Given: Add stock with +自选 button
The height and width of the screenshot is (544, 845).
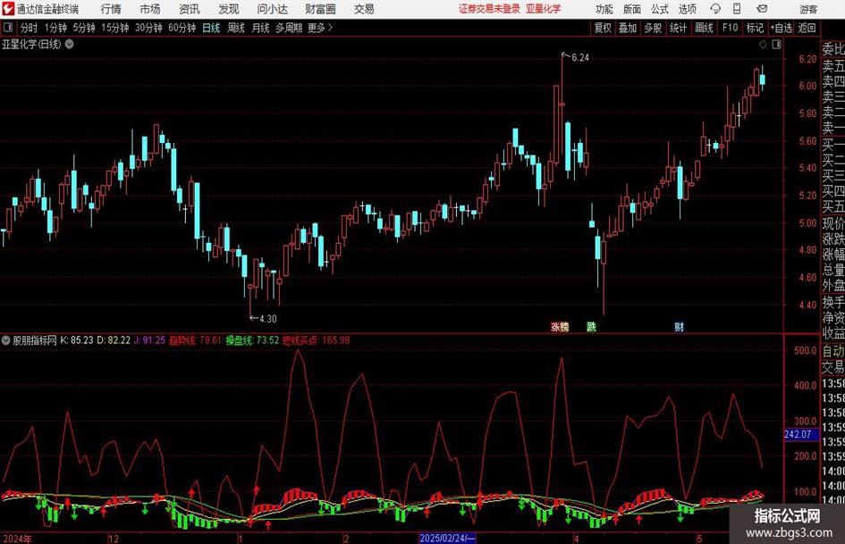Looking at the screenshot, I should pos(781,28).
